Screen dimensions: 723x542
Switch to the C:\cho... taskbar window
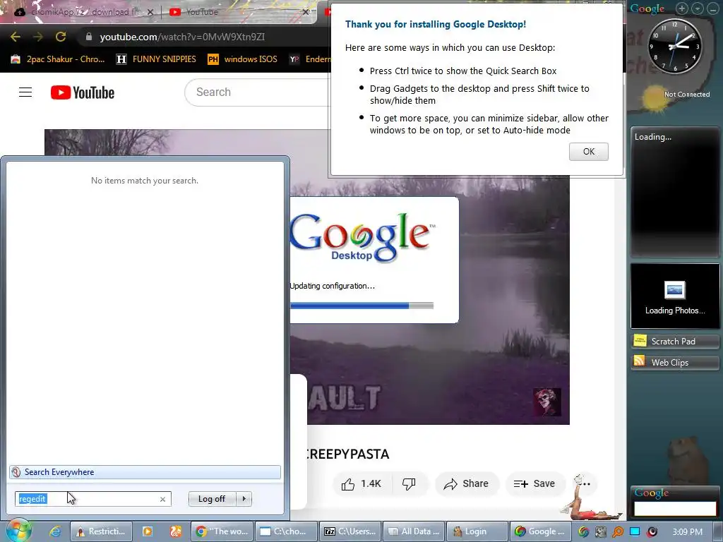(x=287, y=531)
